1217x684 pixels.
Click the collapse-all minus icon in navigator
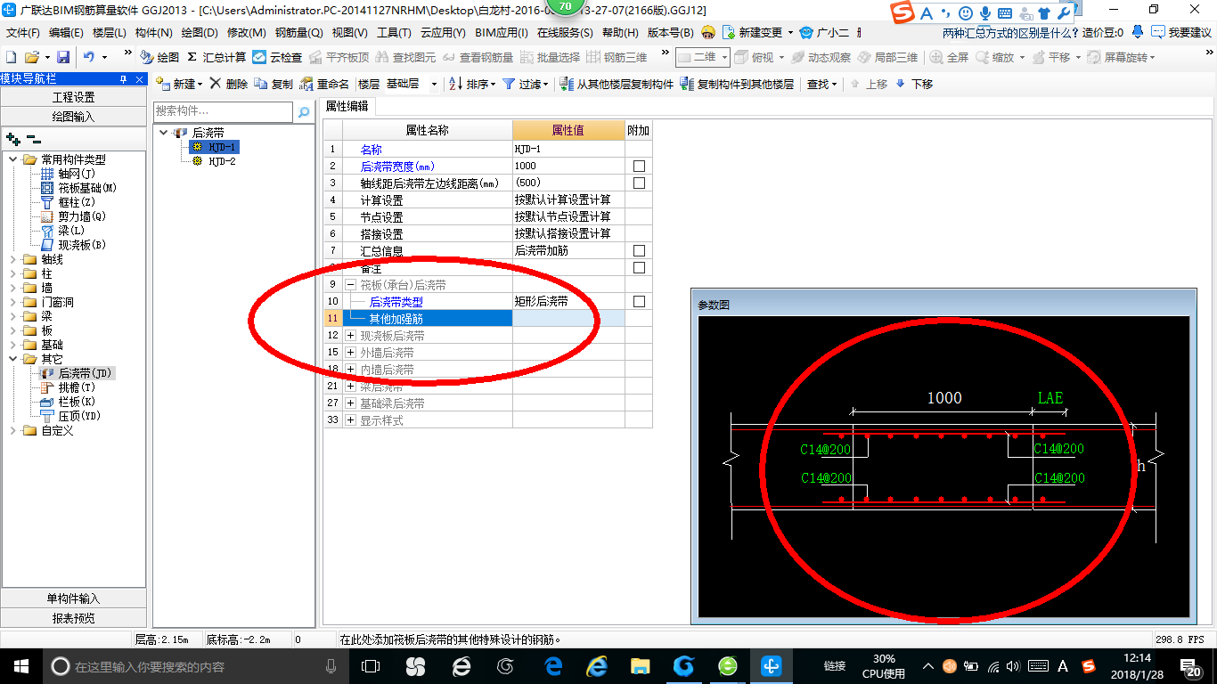point(33,139)
